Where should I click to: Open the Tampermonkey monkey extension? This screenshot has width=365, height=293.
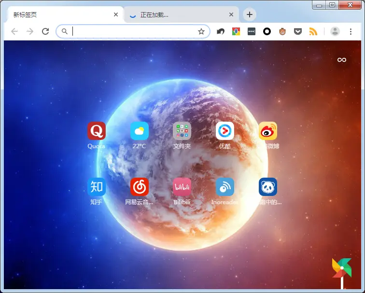pyautogui.click(x=282, y=31)
